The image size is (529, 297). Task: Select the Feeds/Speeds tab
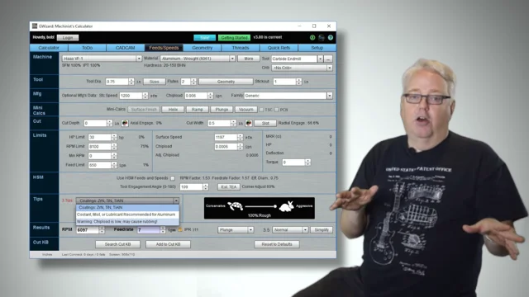[x=164, y=48]
